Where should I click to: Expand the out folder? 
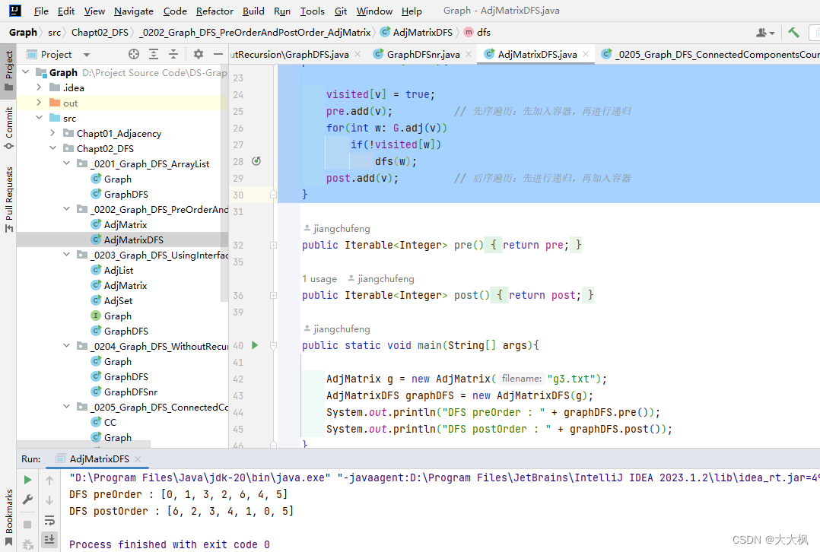coord(40,103)
